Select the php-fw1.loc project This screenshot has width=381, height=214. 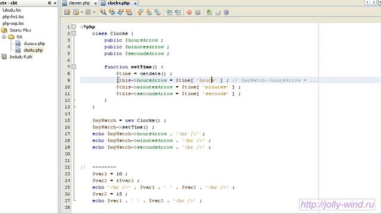(13, 17)
